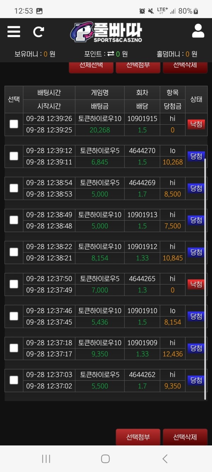Tap the site logo in header
The width and height of the screenshot is (212, 472).
click(106, 32)
